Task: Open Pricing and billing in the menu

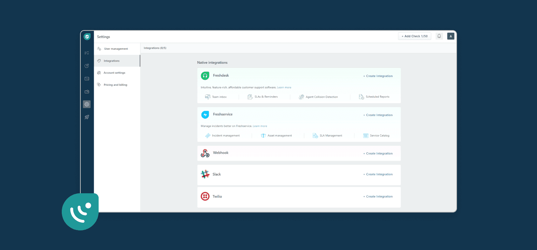Action: coord(117,85)
